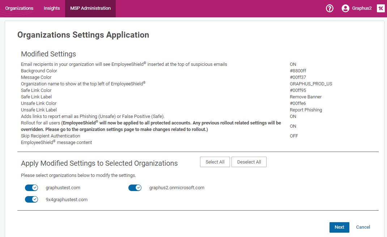Open the Insights tab
Image resolution: width=387 pixels, height=237 pixels.
pos(52,8)
